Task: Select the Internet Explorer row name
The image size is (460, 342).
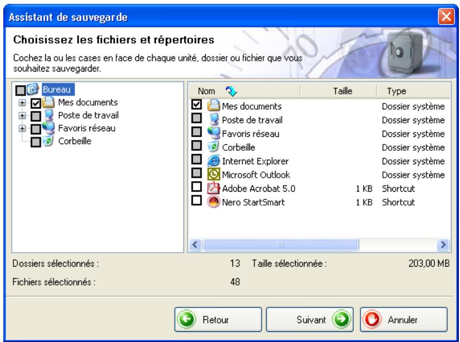Action: (x=255, y=161)
